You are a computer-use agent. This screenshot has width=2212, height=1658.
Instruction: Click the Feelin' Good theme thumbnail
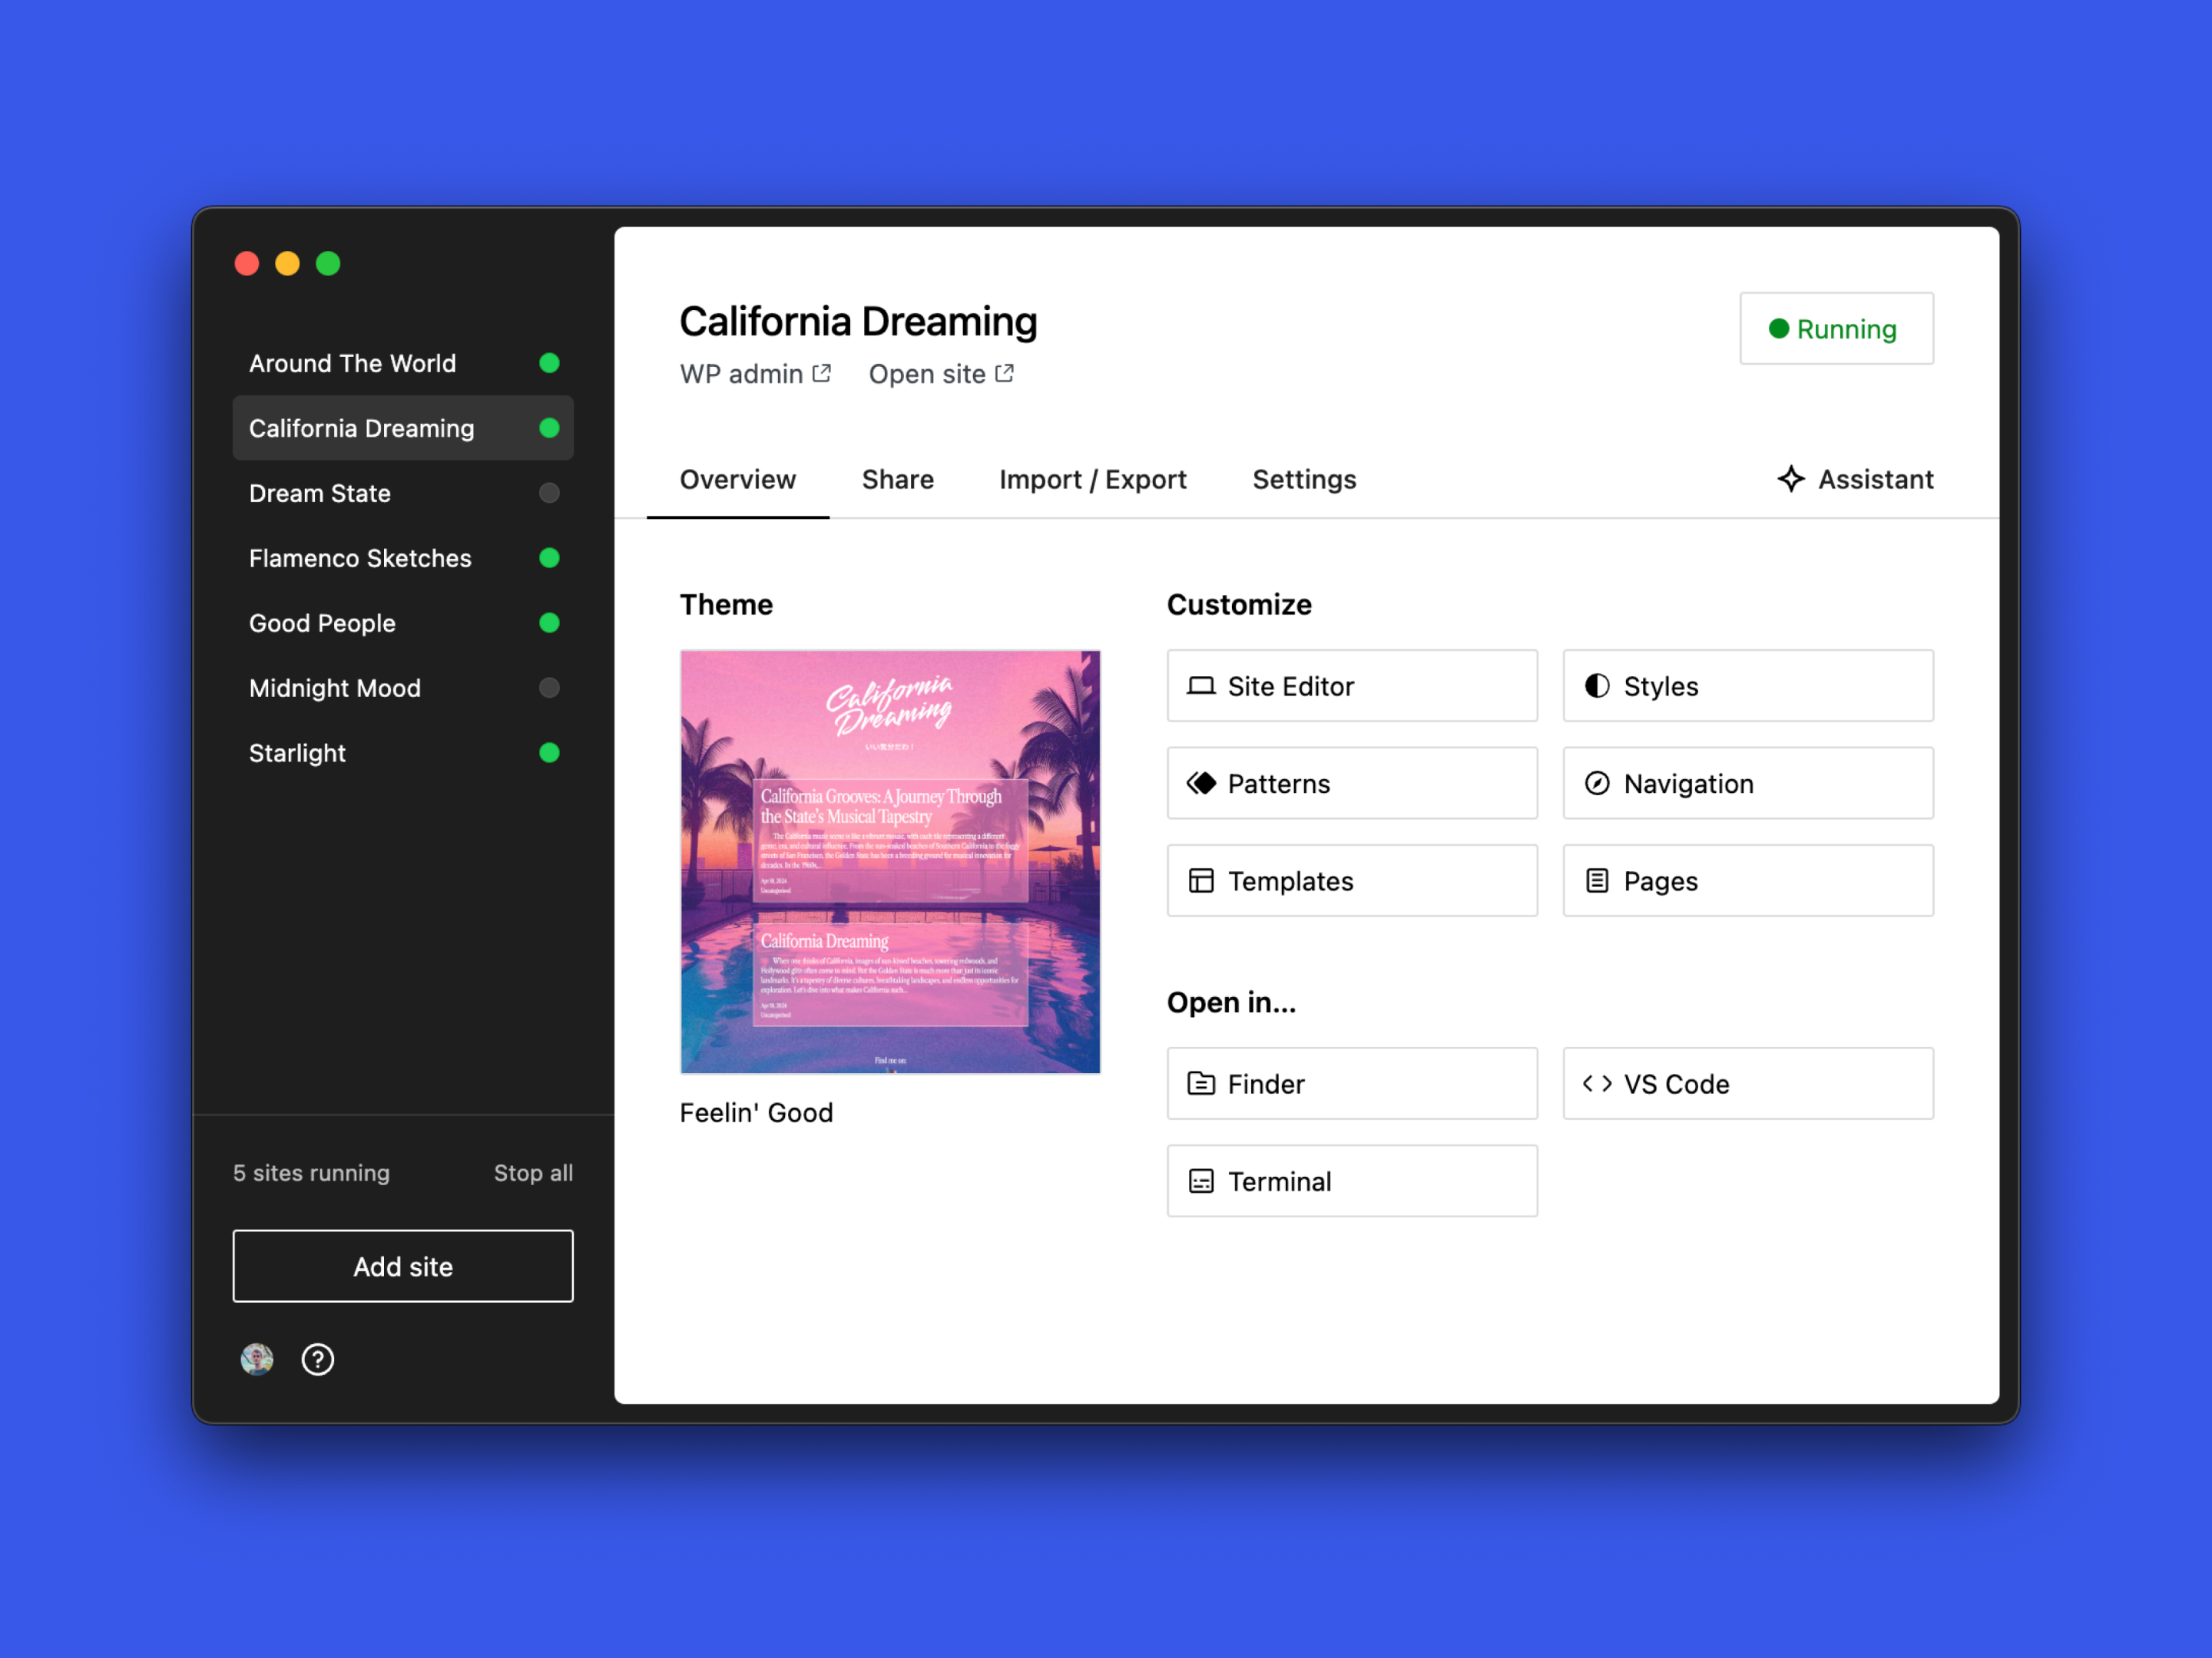pyautogui.click(x=890, y=861)
